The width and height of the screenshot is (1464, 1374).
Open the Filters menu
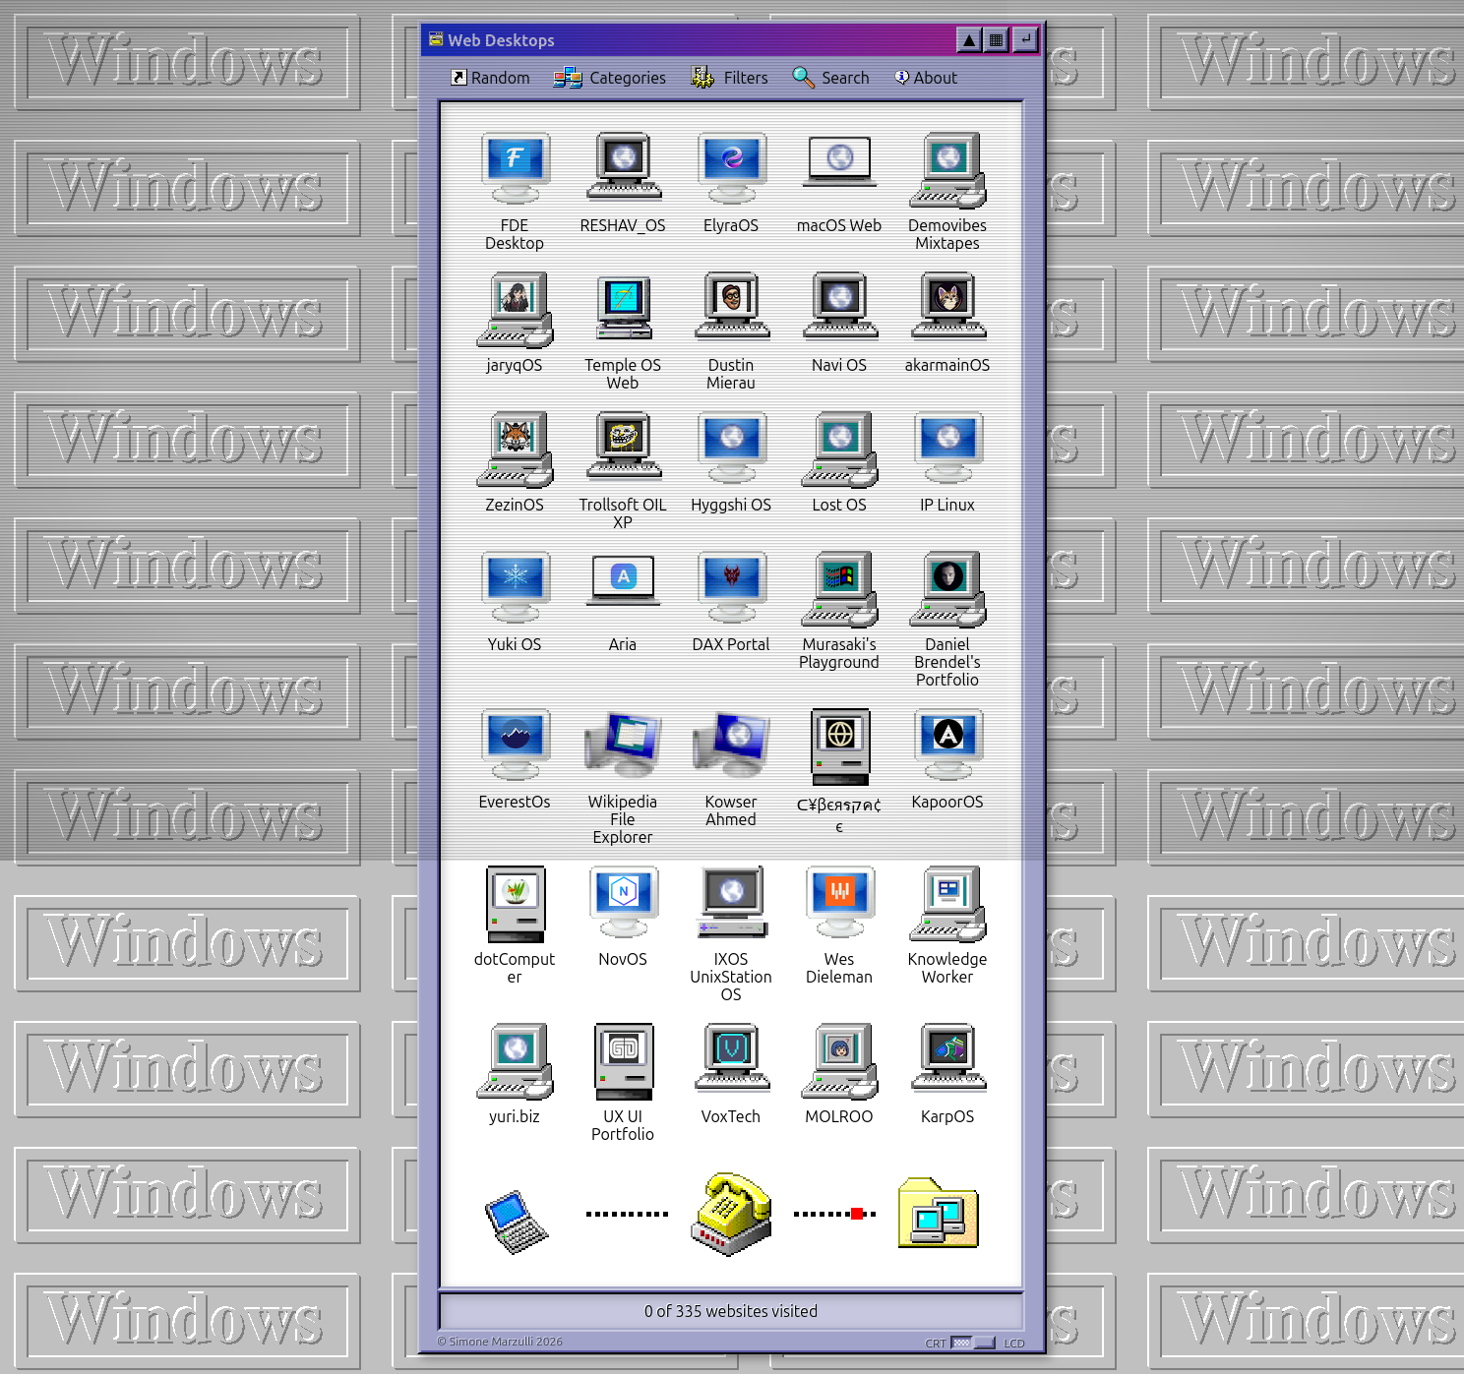(x=729, y=78)
